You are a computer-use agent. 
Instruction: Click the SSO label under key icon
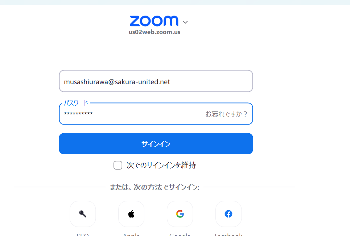[x=83, y=235]
